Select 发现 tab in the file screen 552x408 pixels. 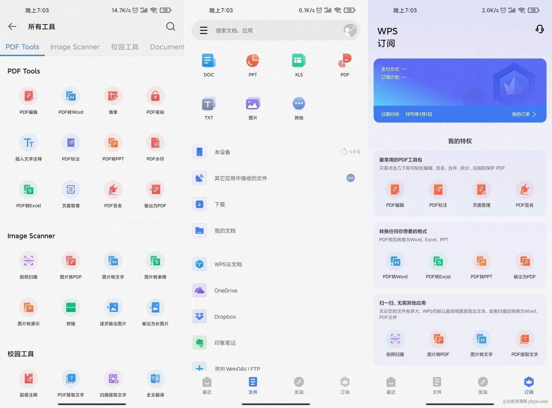click(x=299, y=386)
